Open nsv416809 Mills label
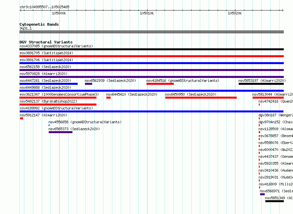This screenshot has height=214, width=293. coord(276,184)
